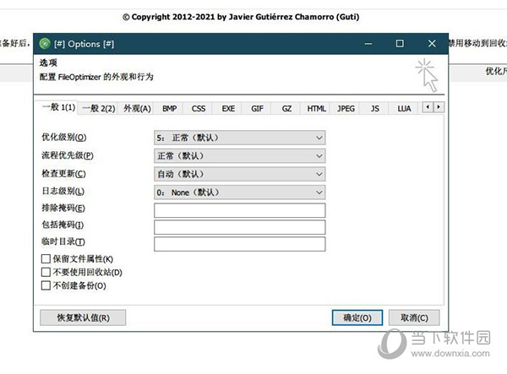Focus the 包括掩码(I) text box
This screenshot has height=374, width=507.
[x=240, y=227]
